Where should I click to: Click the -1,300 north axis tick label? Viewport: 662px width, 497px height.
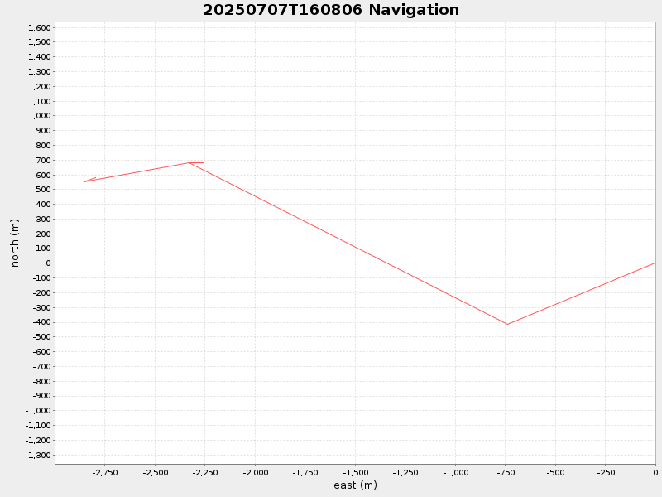[x=38, y=455]
